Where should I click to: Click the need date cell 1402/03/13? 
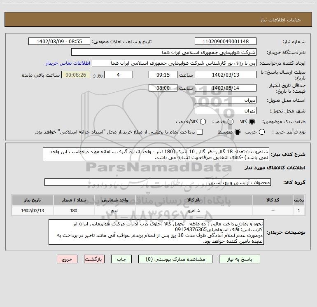(x=33, y=211)
